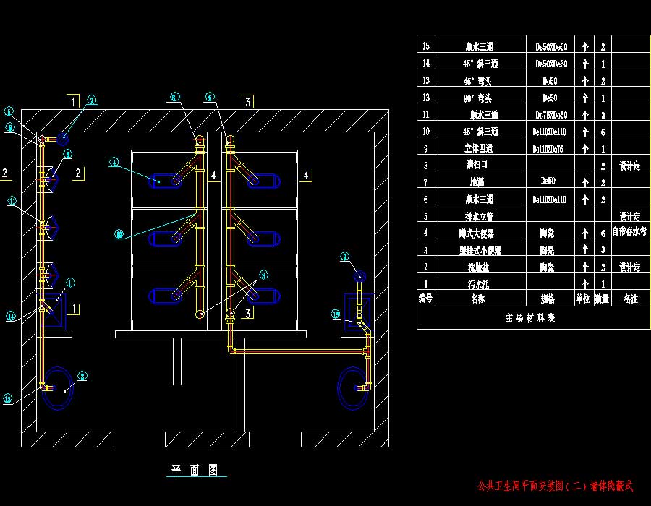651x506 pixels.
Task: Select the "De110XDe75" specification cell
Action: coord(548,148)
